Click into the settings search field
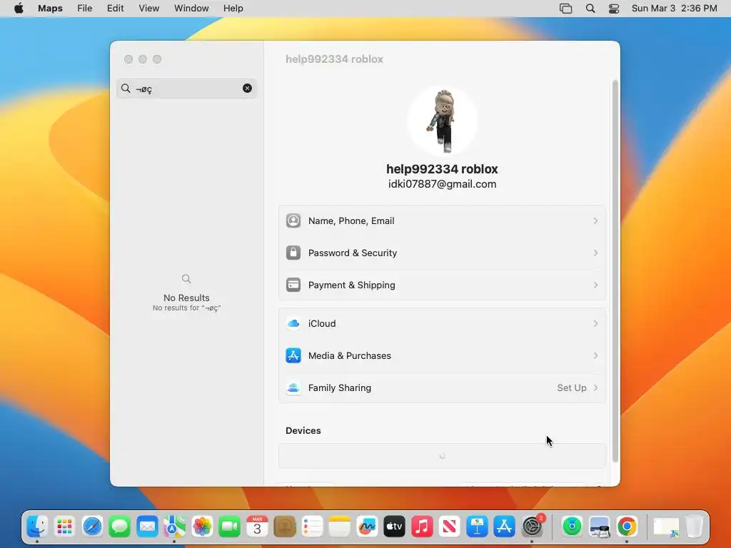This screenshot has height=548, width=731. pyautogui.click(x=186, y=88)
